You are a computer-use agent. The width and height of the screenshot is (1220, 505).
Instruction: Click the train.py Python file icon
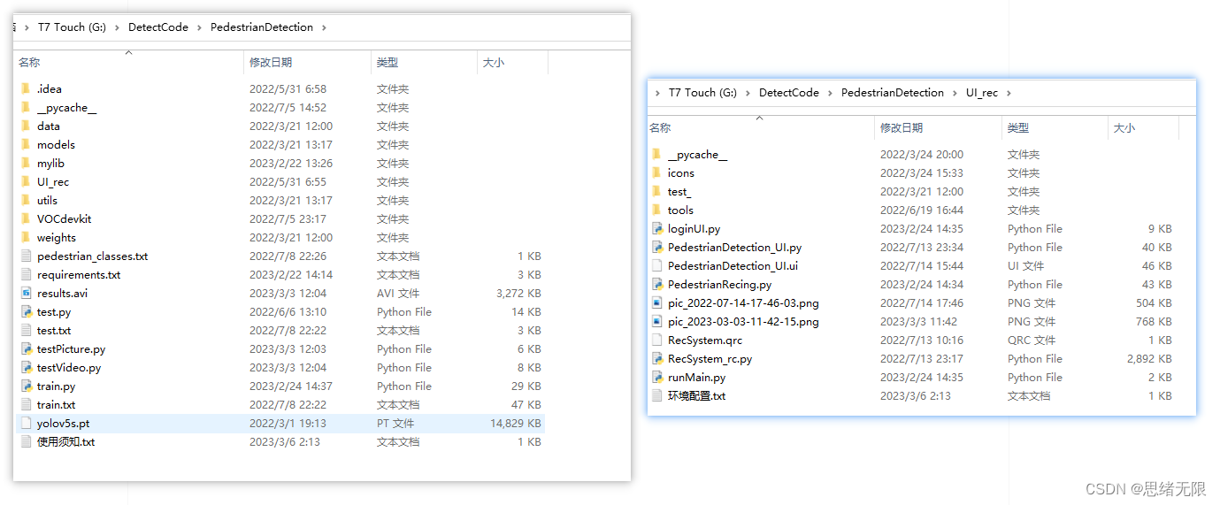point(26,386)
